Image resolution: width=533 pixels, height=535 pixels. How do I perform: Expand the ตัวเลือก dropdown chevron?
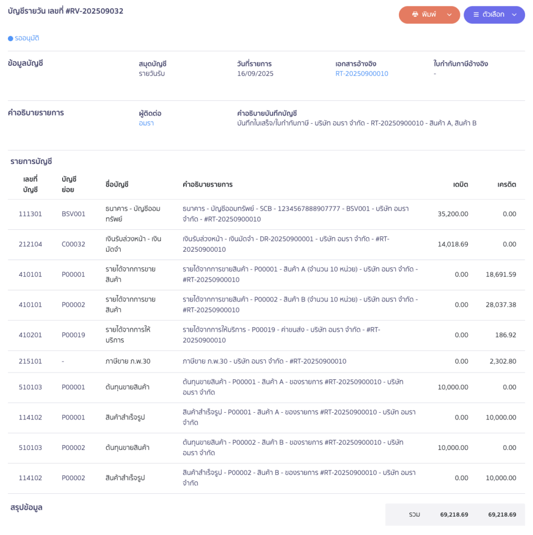point(514,15)
